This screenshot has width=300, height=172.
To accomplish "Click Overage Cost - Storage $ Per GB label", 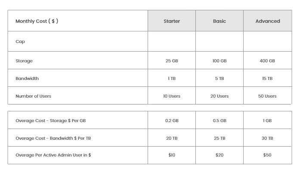I will (50, 121).
